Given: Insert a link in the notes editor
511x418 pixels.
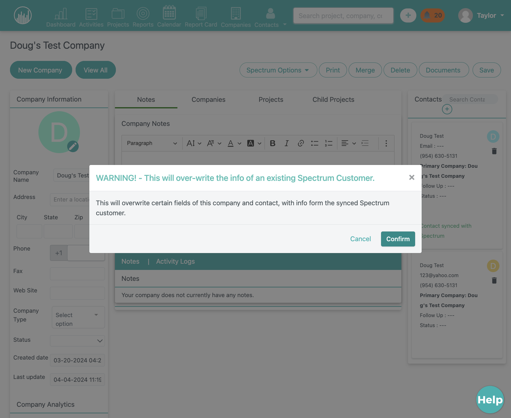Looking at the screenshot, I should (x=301, y=143).
